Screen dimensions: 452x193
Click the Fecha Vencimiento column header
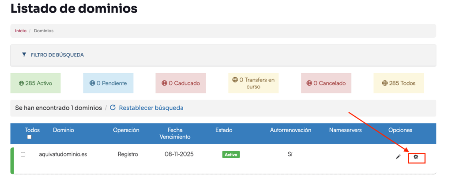(x=175, y=134)
